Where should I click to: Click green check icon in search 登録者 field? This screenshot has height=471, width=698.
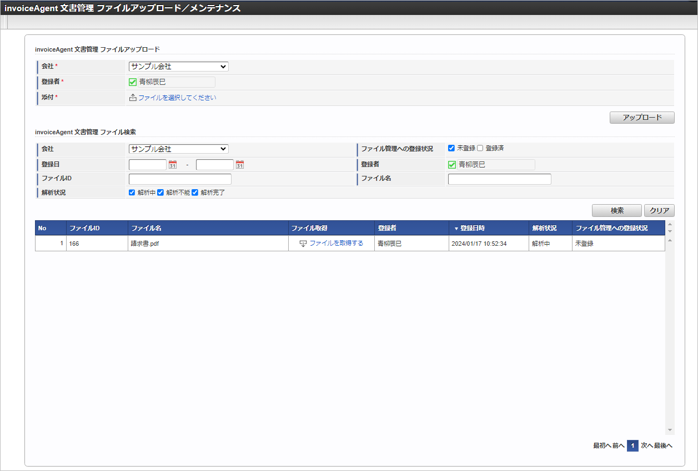tap(452, 165)
